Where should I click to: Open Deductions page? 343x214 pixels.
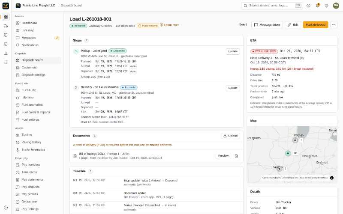(x=37, y=202)
